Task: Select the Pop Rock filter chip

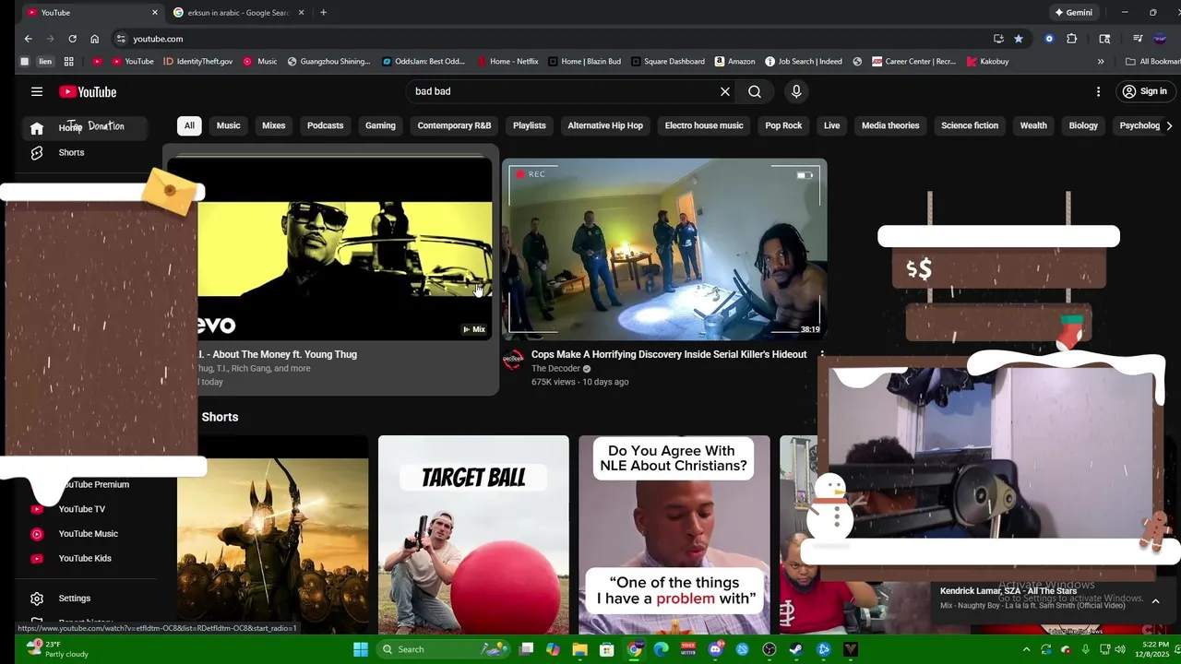Action: 783,125
